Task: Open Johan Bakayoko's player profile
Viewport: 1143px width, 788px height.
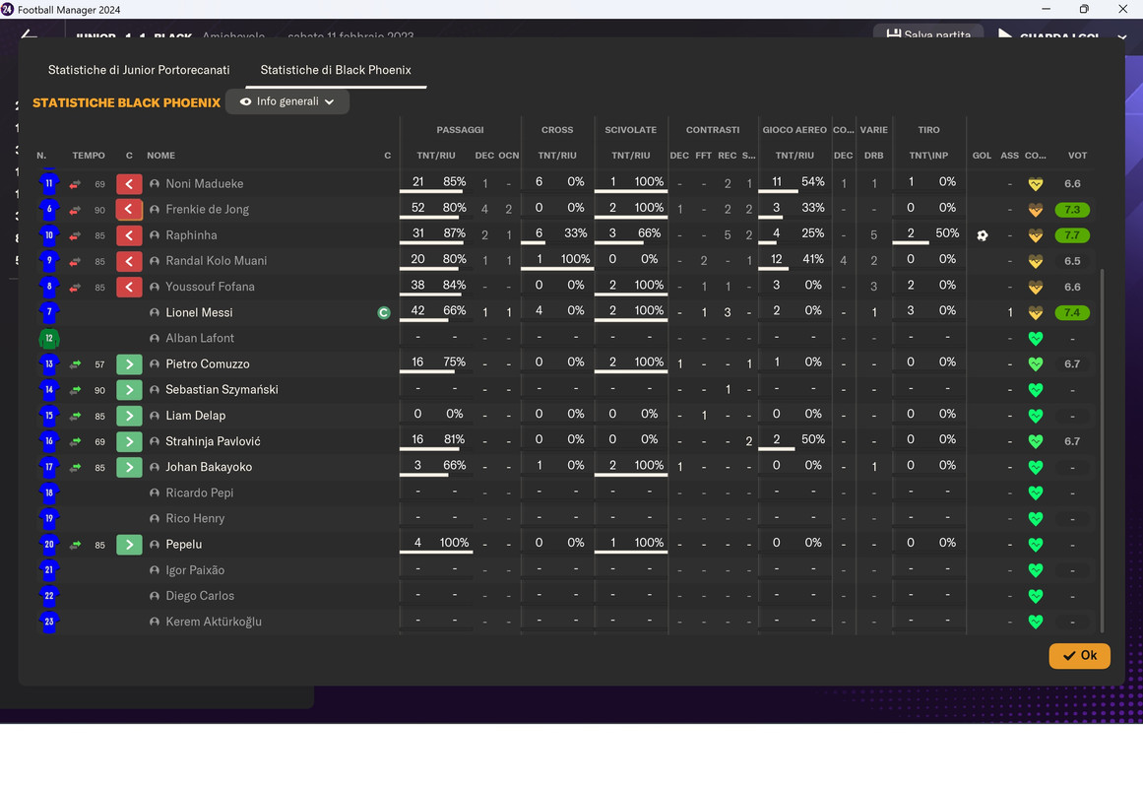Action: (209, 467)
